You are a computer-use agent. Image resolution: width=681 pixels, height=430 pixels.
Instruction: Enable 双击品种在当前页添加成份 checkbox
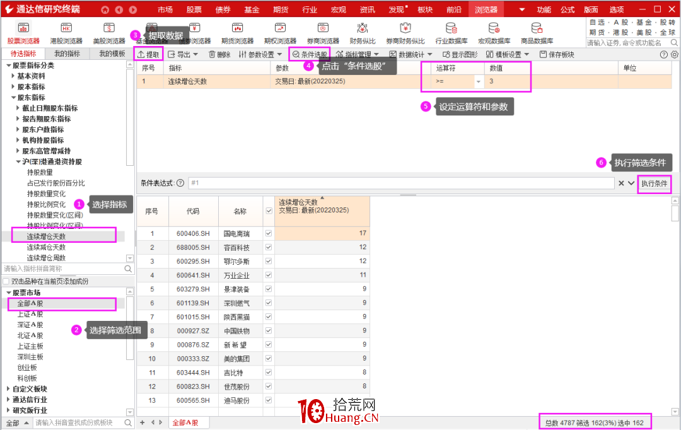[6, 281]
